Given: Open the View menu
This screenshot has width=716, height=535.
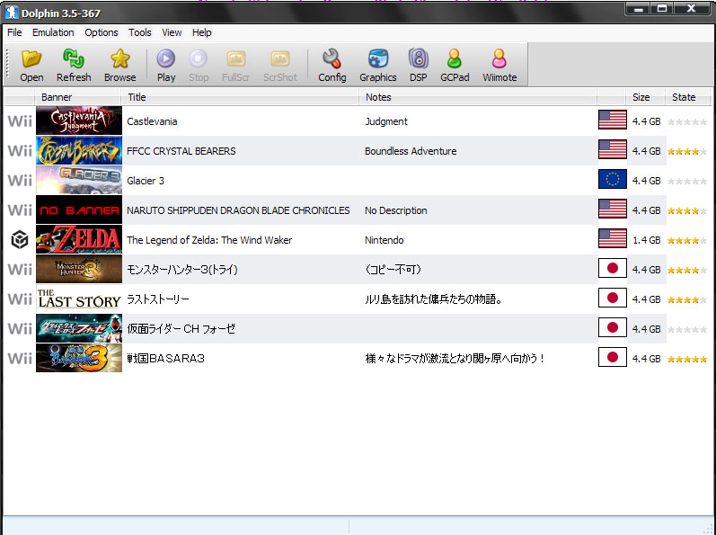Looking at the screenshot, I should click(172, 32).
